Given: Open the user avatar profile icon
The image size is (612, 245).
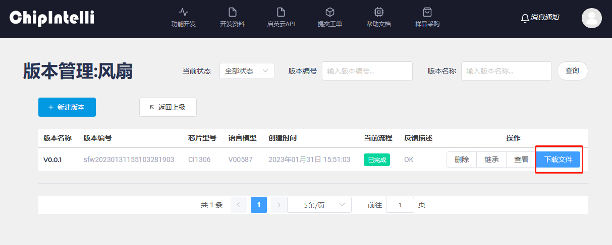Looking at the screenshot, I should (591, 18).
